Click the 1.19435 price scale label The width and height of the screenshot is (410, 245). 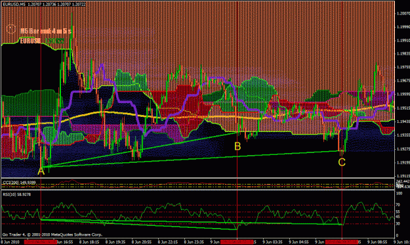403,122
